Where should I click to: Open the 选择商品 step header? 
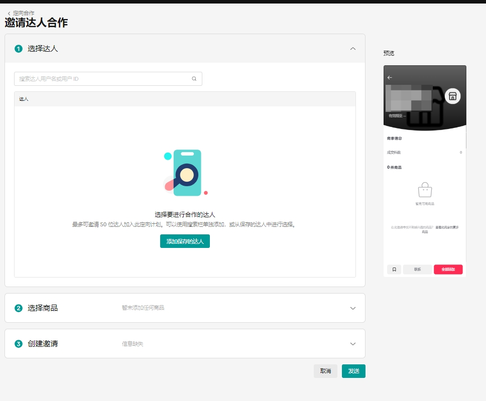pos(185,308)
